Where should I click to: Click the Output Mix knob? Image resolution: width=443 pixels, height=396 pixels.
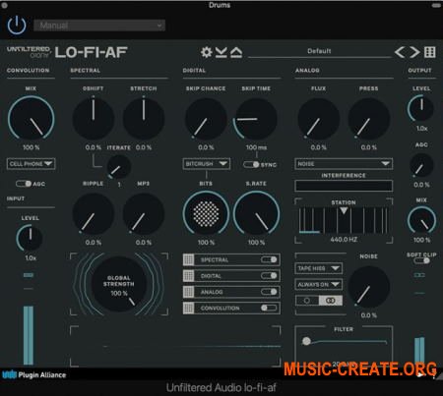421,221
